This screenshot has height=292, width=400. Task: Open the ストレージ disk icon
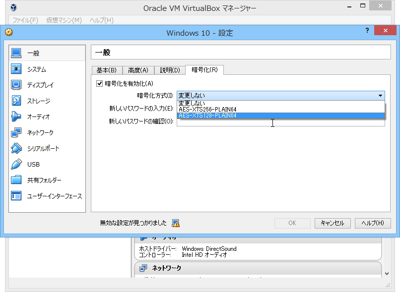pyautogui.click(x=16, y=101)
